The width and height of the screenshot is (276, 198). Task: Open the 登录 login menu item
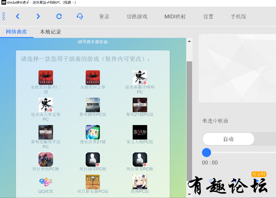pos(104,16)
